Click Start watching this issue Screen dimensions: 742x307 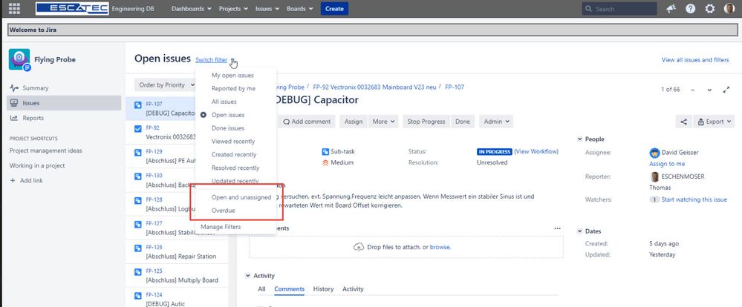694,199
